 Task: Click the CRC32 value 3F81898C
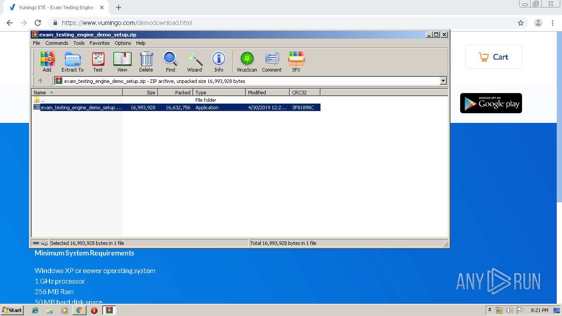click(303, 108)
